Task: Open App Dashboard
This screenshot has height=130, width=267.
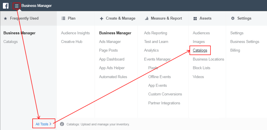Action: point(112,59)
